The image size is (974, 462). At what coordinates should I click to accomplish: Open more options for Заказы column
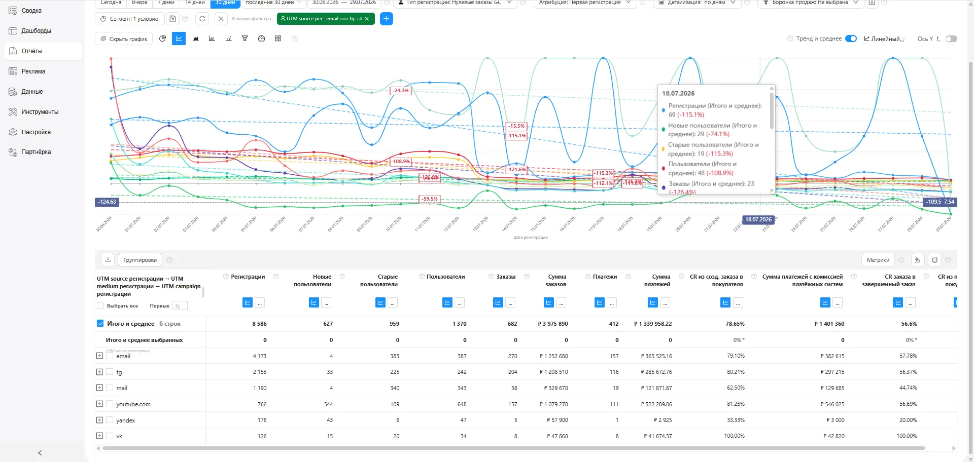click(x=511, y=303)
